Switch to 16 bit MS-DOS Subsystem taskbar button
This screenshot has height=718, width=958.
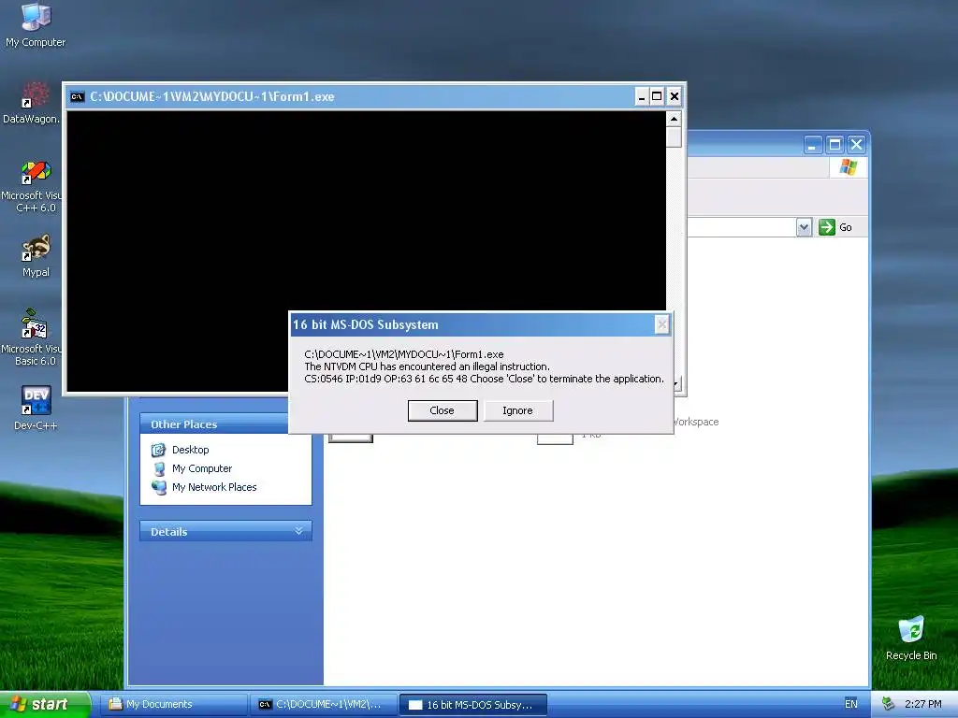472,705
